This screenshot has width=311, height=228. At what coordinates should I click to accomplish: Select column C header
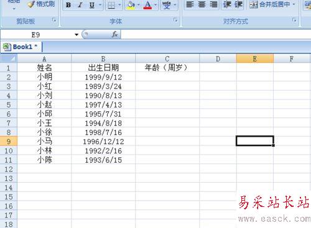click(167, 59)
